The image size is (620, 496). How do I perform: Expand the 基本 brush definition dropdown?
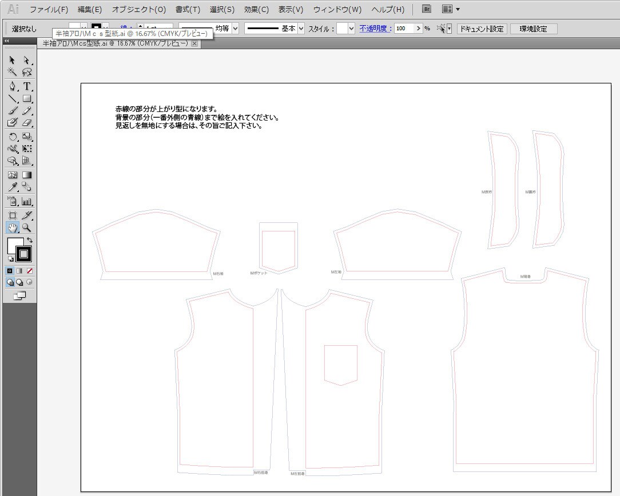301,29
